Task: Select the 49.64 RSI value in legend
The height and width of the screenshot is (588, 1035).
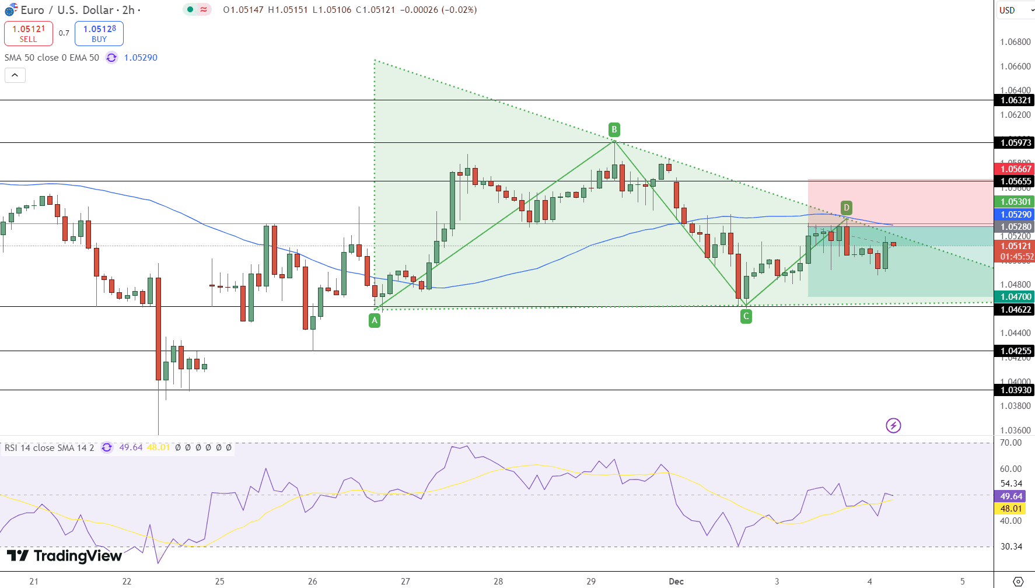Action: coord(131,447)
